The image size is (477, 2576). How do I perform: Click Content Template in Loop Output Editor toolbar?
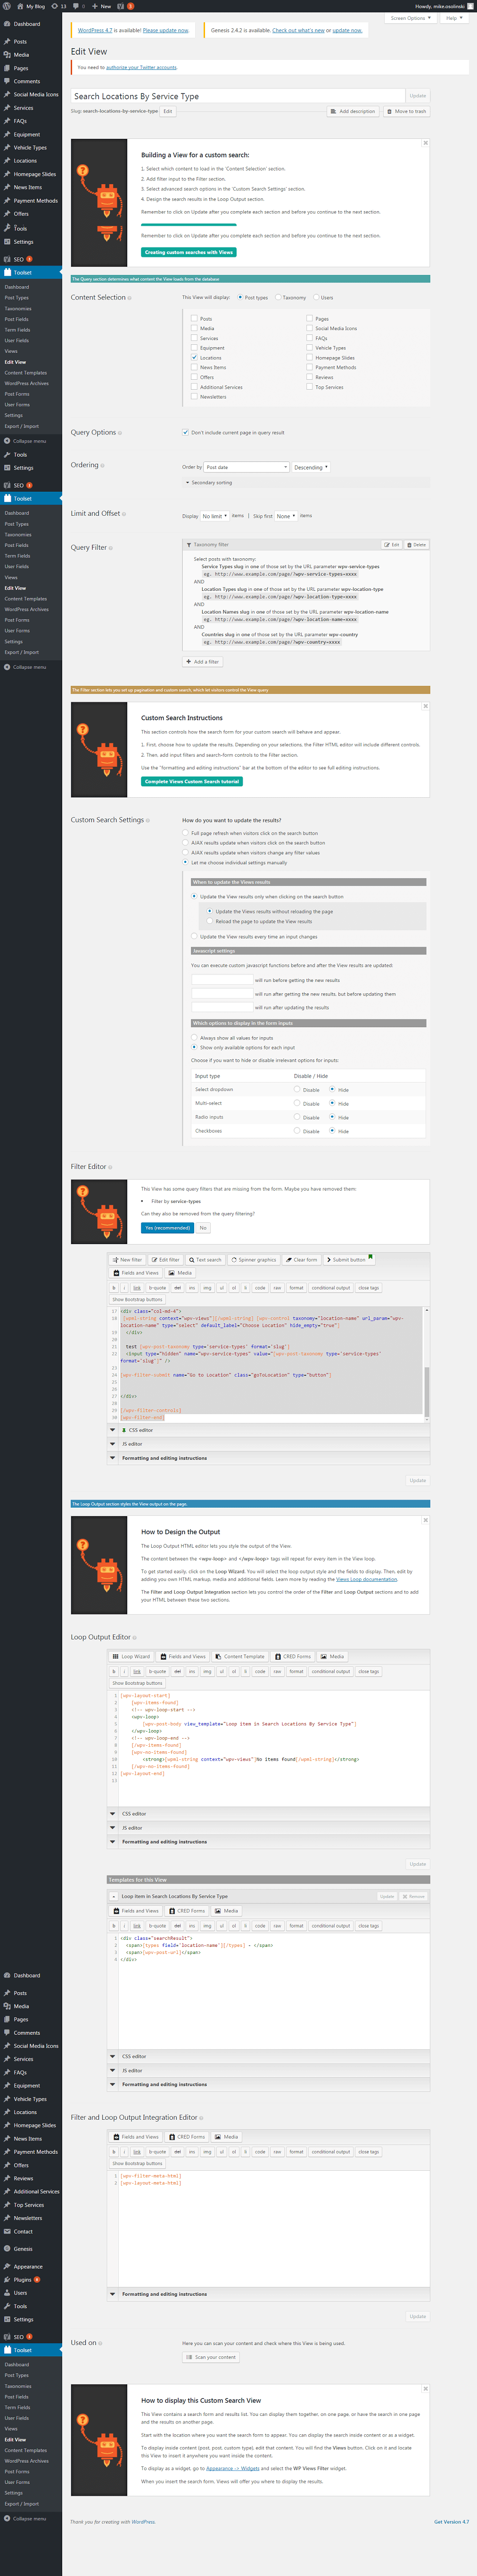tap(239, 1656)
